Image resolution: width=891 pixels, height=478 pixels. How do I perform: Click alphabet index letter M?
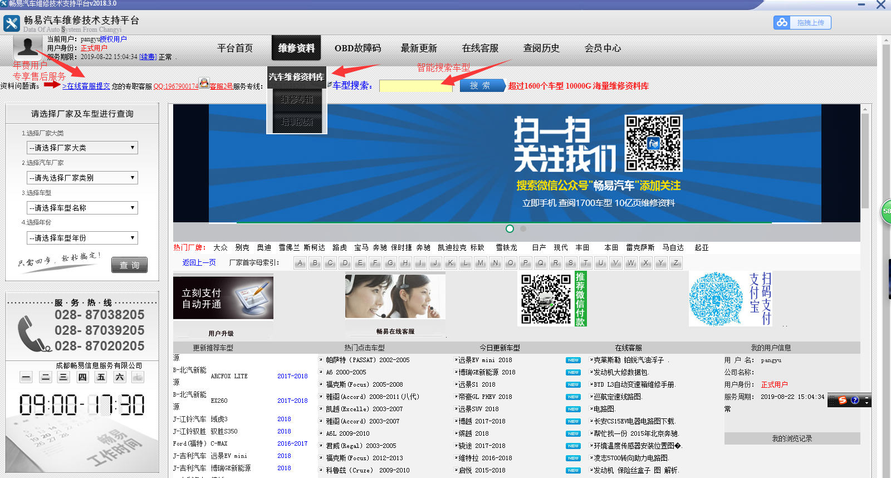(481, 263)
